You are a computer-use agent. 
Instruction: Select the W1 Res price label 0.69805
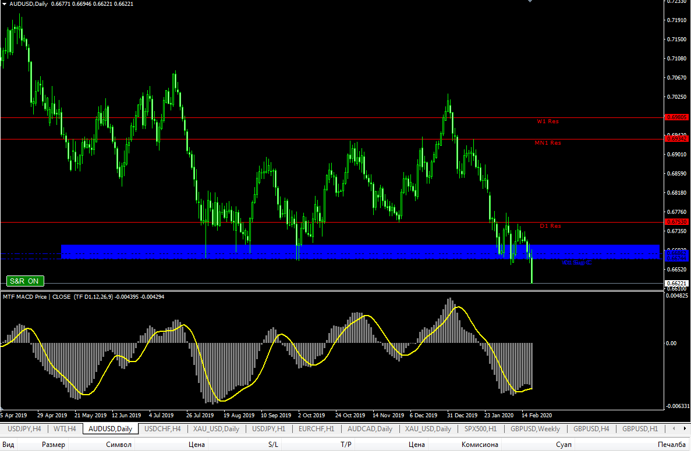pos(676,117)
